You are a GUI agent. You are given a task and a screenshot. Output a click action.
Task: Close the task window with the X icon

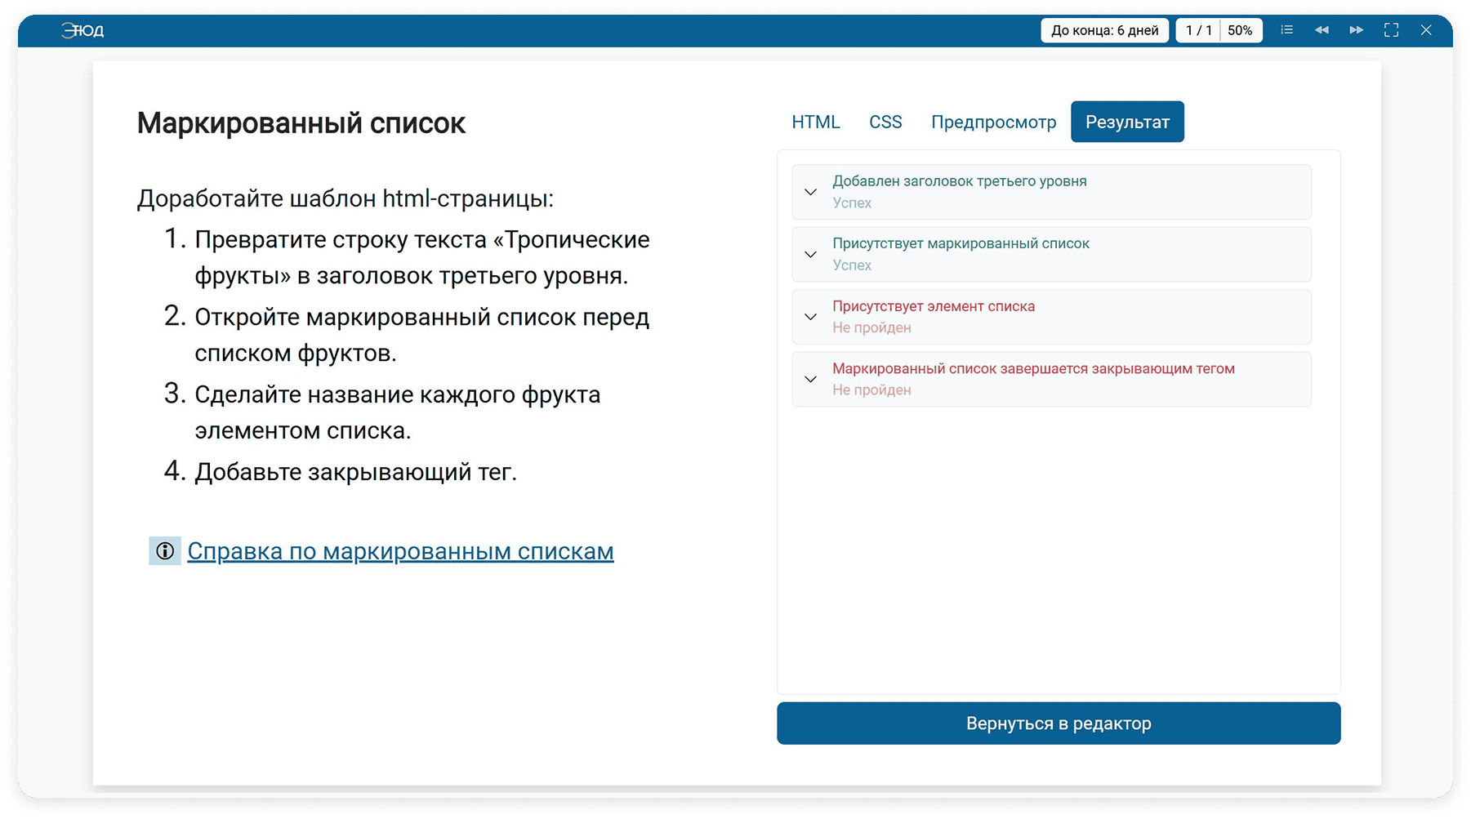1426,30
